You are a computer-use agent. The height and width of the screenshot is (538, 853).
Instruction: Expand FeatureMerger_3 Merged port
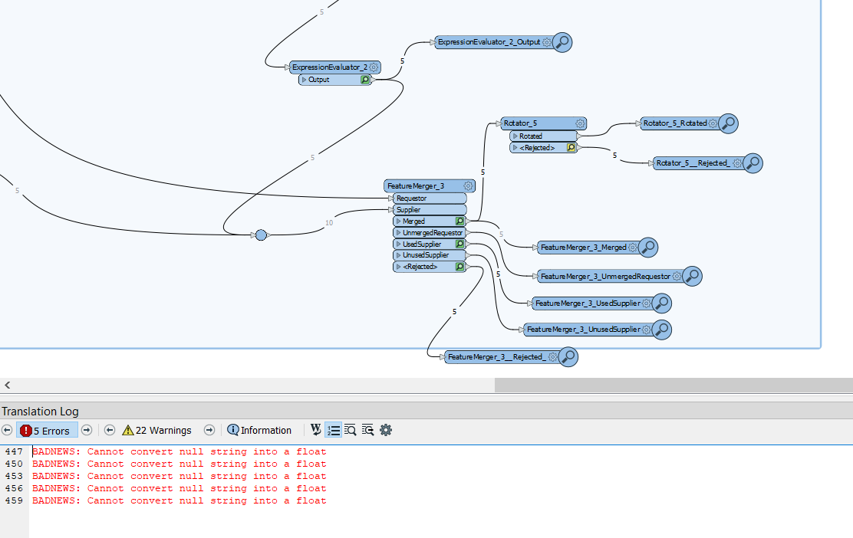[x=398, y=221]
